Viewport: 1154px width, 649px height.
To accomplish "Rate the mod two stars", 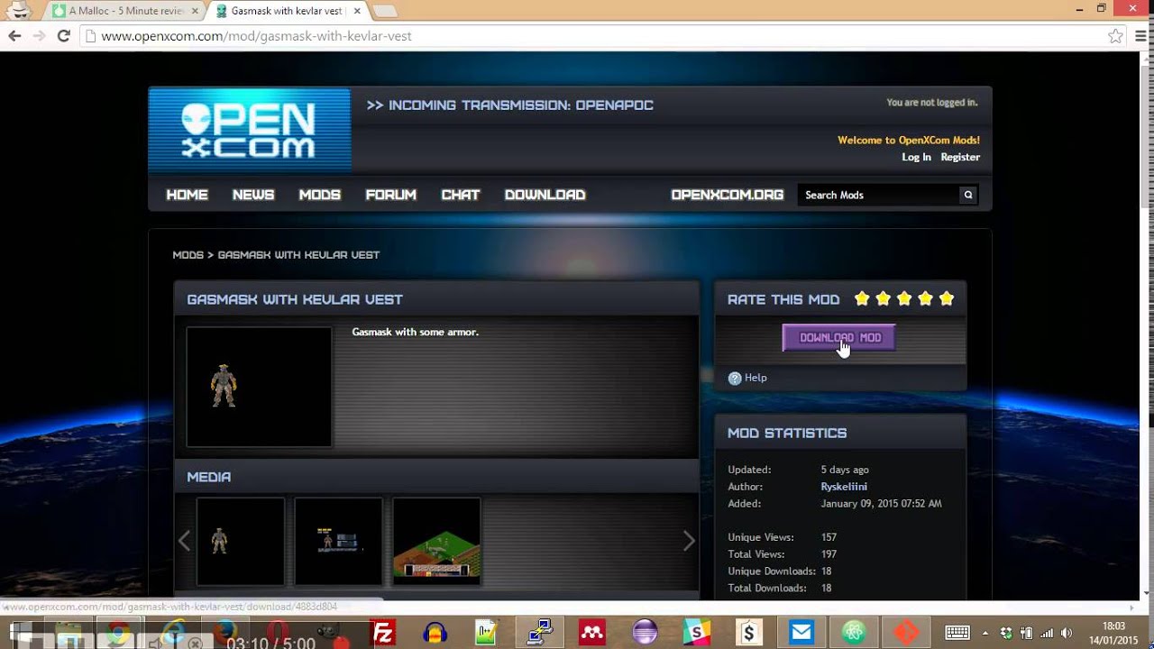I will click(884, 298).
